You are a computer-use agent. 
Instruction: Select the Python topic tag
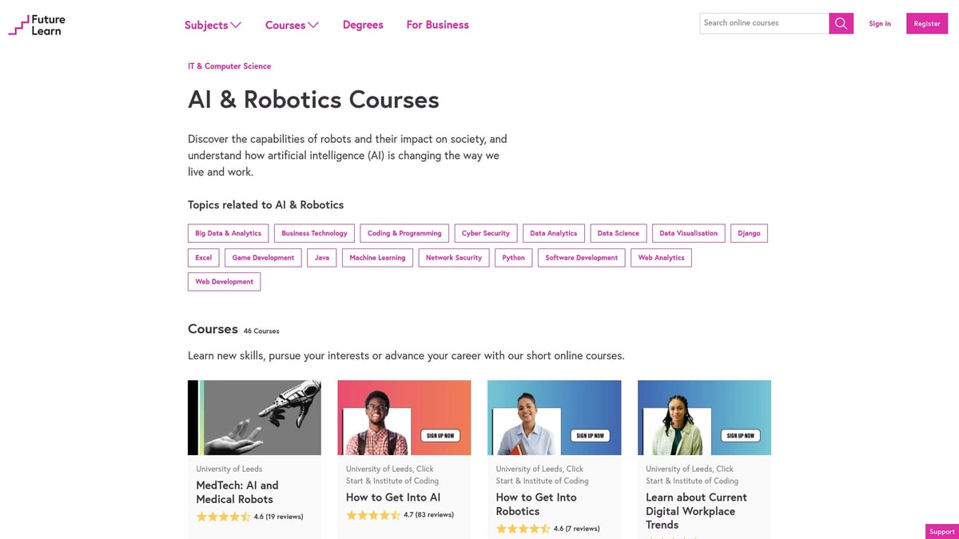coord(513,257)
